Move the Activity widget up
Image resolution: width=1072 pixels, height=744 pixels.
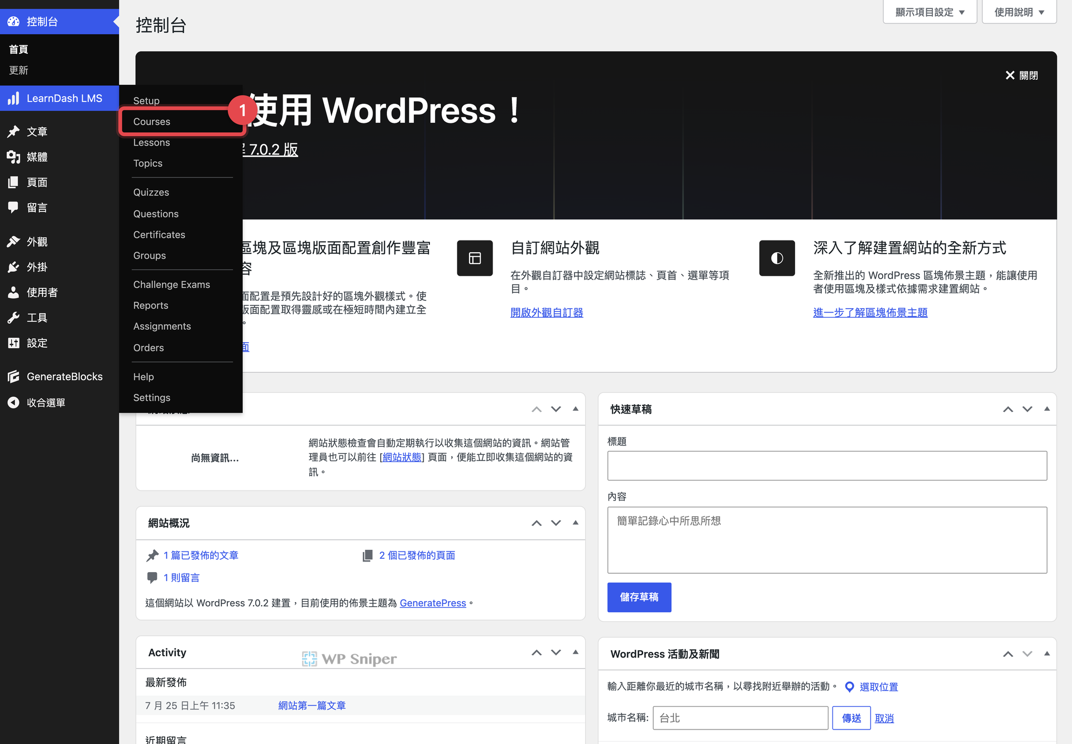(537, 652)
